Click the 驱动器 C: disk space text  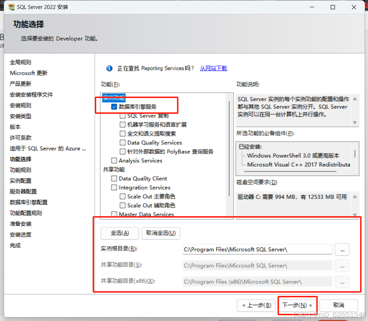tap(292, 197)
